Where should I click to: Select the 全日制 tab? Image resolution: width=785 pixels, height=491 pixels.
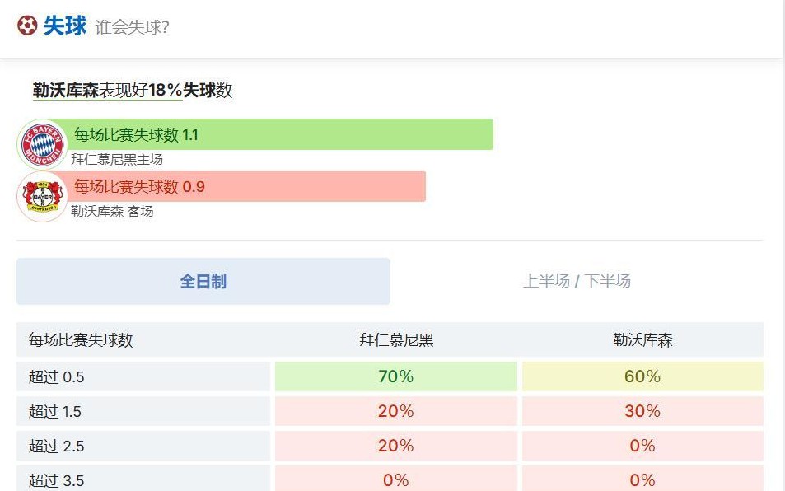pyautogui.click(x=203, y=282)
